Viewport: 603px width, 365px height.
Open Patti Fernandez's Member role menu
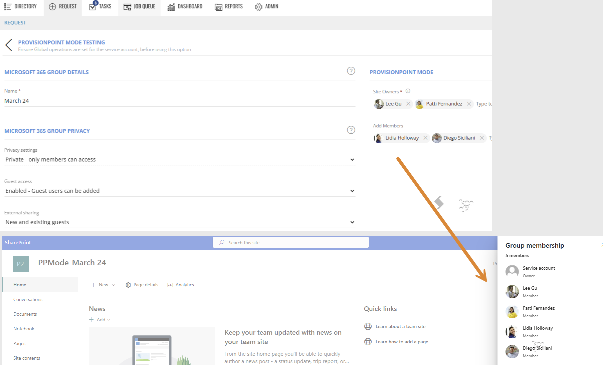pos(530,316)
